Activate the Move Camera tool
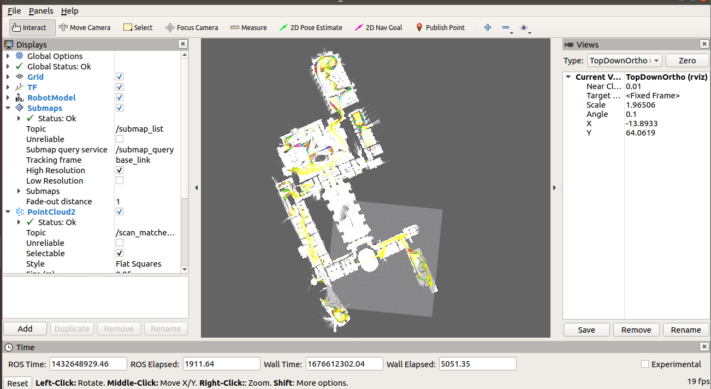 click(x=85, y=27)
